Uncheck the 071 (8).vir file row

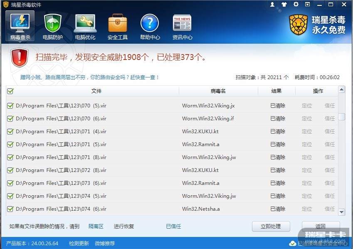pyautogui.click(x=10, y=157)
